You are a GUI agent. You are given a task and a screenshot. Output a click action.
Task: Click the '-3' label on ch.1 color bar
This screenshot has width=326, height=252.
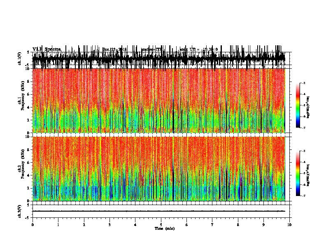(x=303, y=83)
